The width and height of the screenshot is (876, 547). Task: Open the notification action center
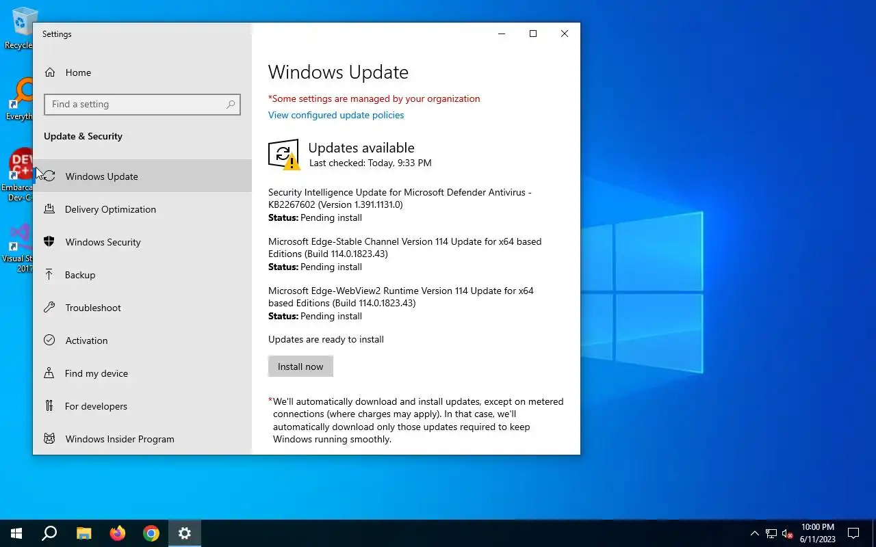(x=853, y=533)
